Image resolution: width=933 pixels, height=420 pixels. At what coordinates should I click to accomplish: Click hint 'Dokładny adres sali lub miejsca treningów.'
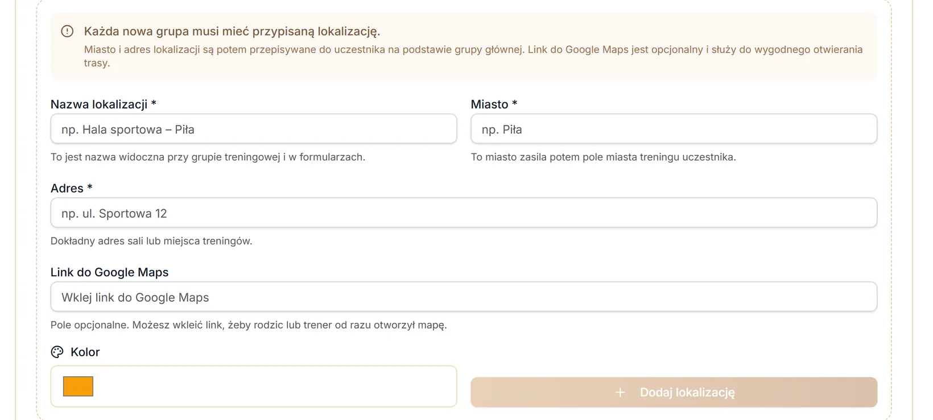151,241
